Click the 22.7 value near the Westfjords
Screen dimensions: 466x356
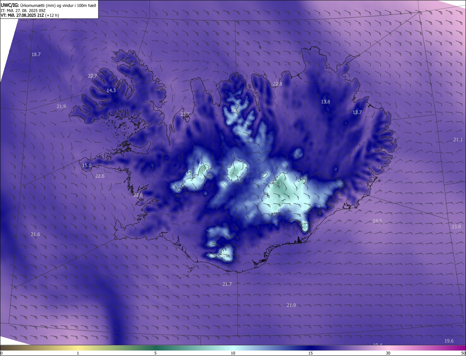pos(92,76)
